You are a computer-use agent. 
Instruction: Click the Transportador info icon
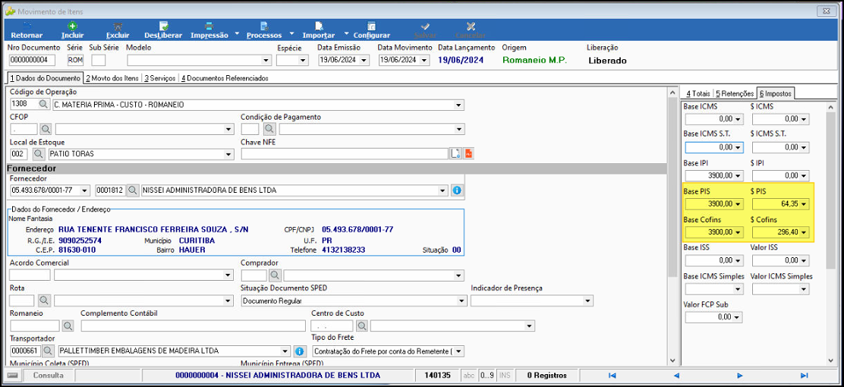point(300,351)
